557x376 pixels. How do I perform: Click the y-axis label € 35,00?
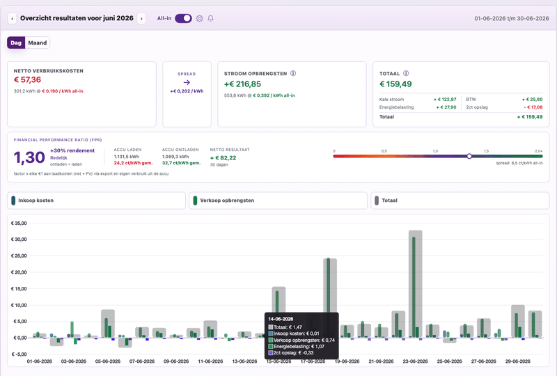click(19, 224)
